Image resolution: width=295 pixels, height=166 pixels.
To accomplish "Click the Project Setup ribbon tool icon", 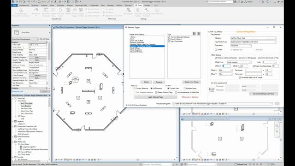I will (x=53, y=10).
